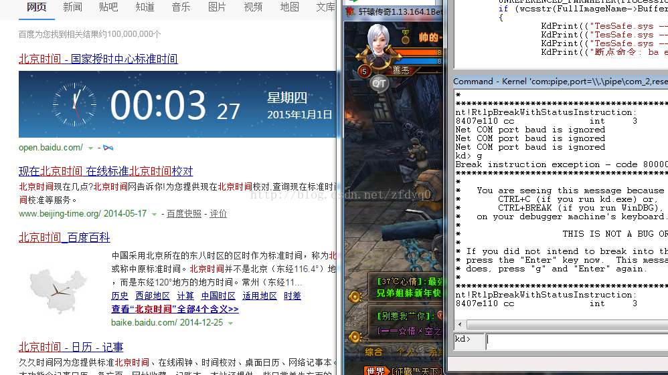Click the 世界 channel button in game
Image resolution: width=668 pixels, height=375 pixels.
tap(375, 371)
